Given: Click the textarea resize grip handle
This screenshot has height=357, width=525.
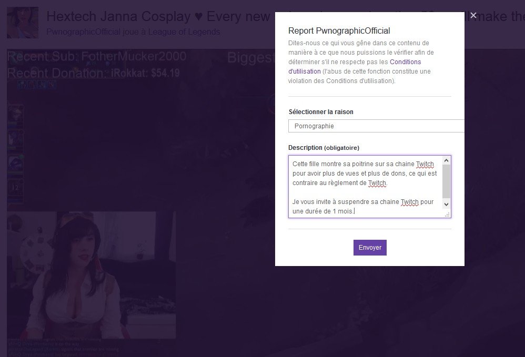Looking at the screenshot, I should (x=447, y=215).
